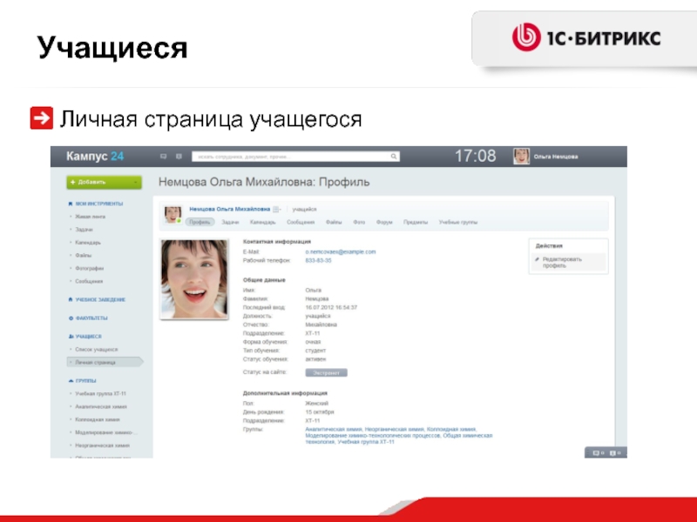Screen dimensions: 697x522
Task: Switch to the Учебные группы tab
Action: 458,222
